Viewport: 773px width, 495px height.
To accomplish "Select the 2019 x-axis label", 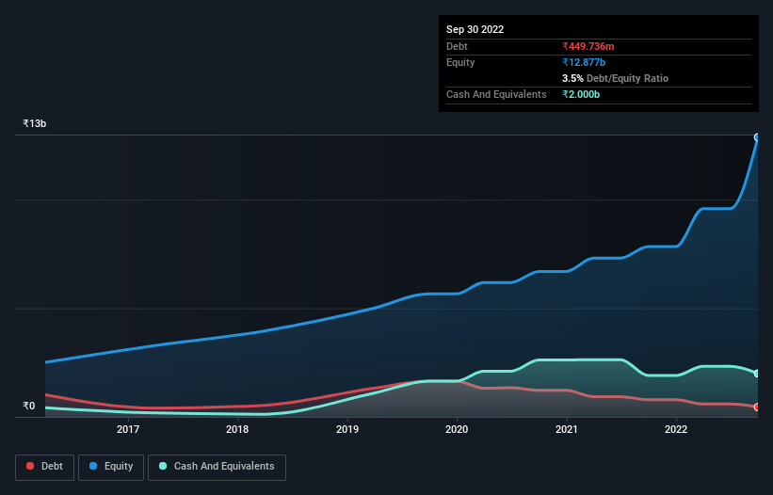I will [x=347, y=429].
